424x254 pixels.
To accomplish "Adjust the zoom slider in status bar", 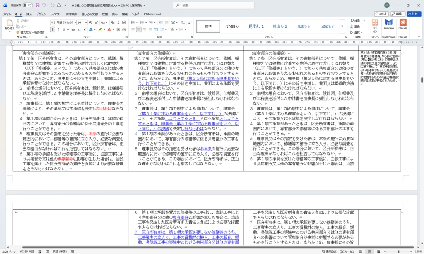I will (398, 252).
